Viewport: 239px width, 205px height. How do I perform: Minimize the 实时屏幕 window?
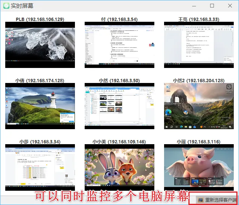tap(194, 6)
